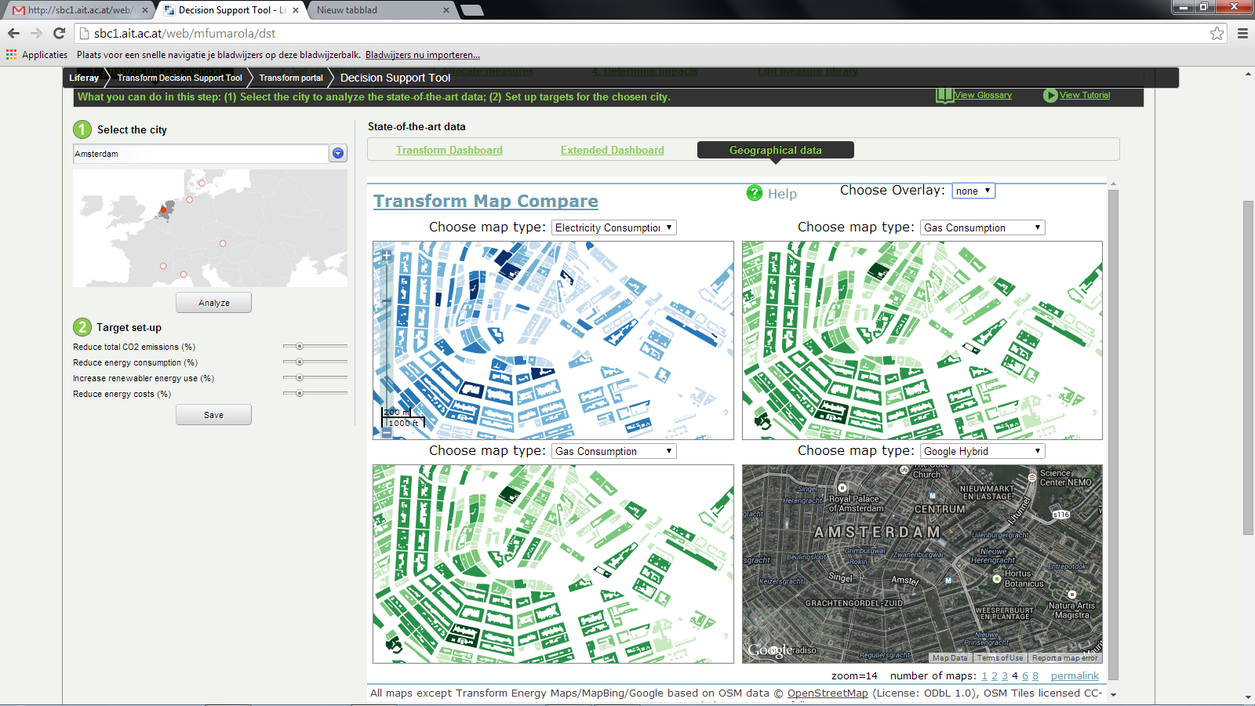Switch to the Nieuw tabblad browser tab
This screenshot has width=1255, height=706.
(x=380, y=10)
